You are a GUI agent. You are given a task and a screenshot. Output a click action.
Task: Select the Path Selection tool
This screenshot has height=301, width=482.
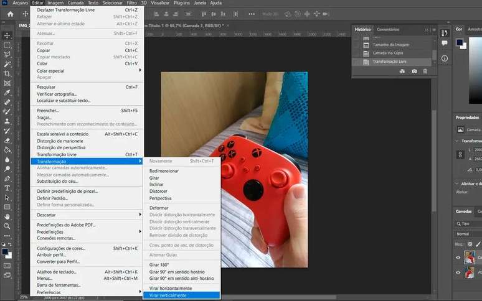point(7,198)
